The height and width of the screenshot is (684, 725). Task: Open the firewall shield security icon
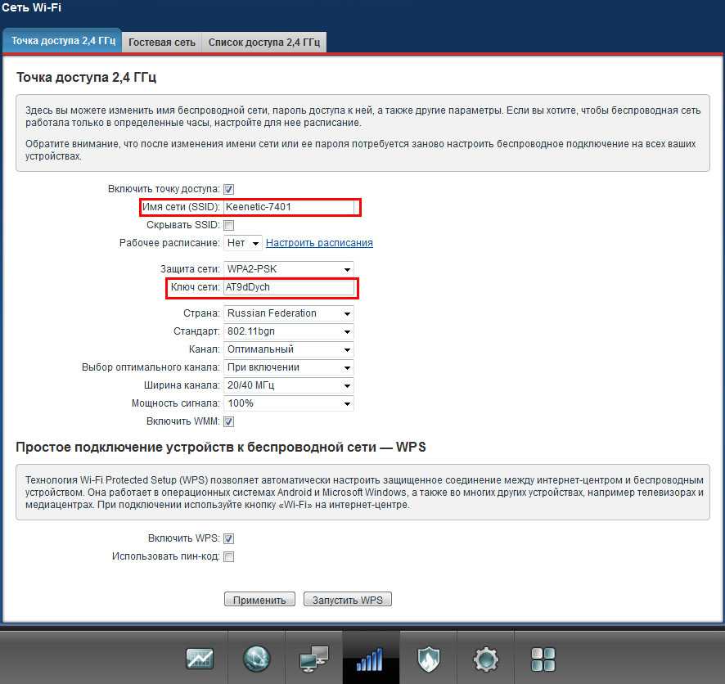point(429,658)
